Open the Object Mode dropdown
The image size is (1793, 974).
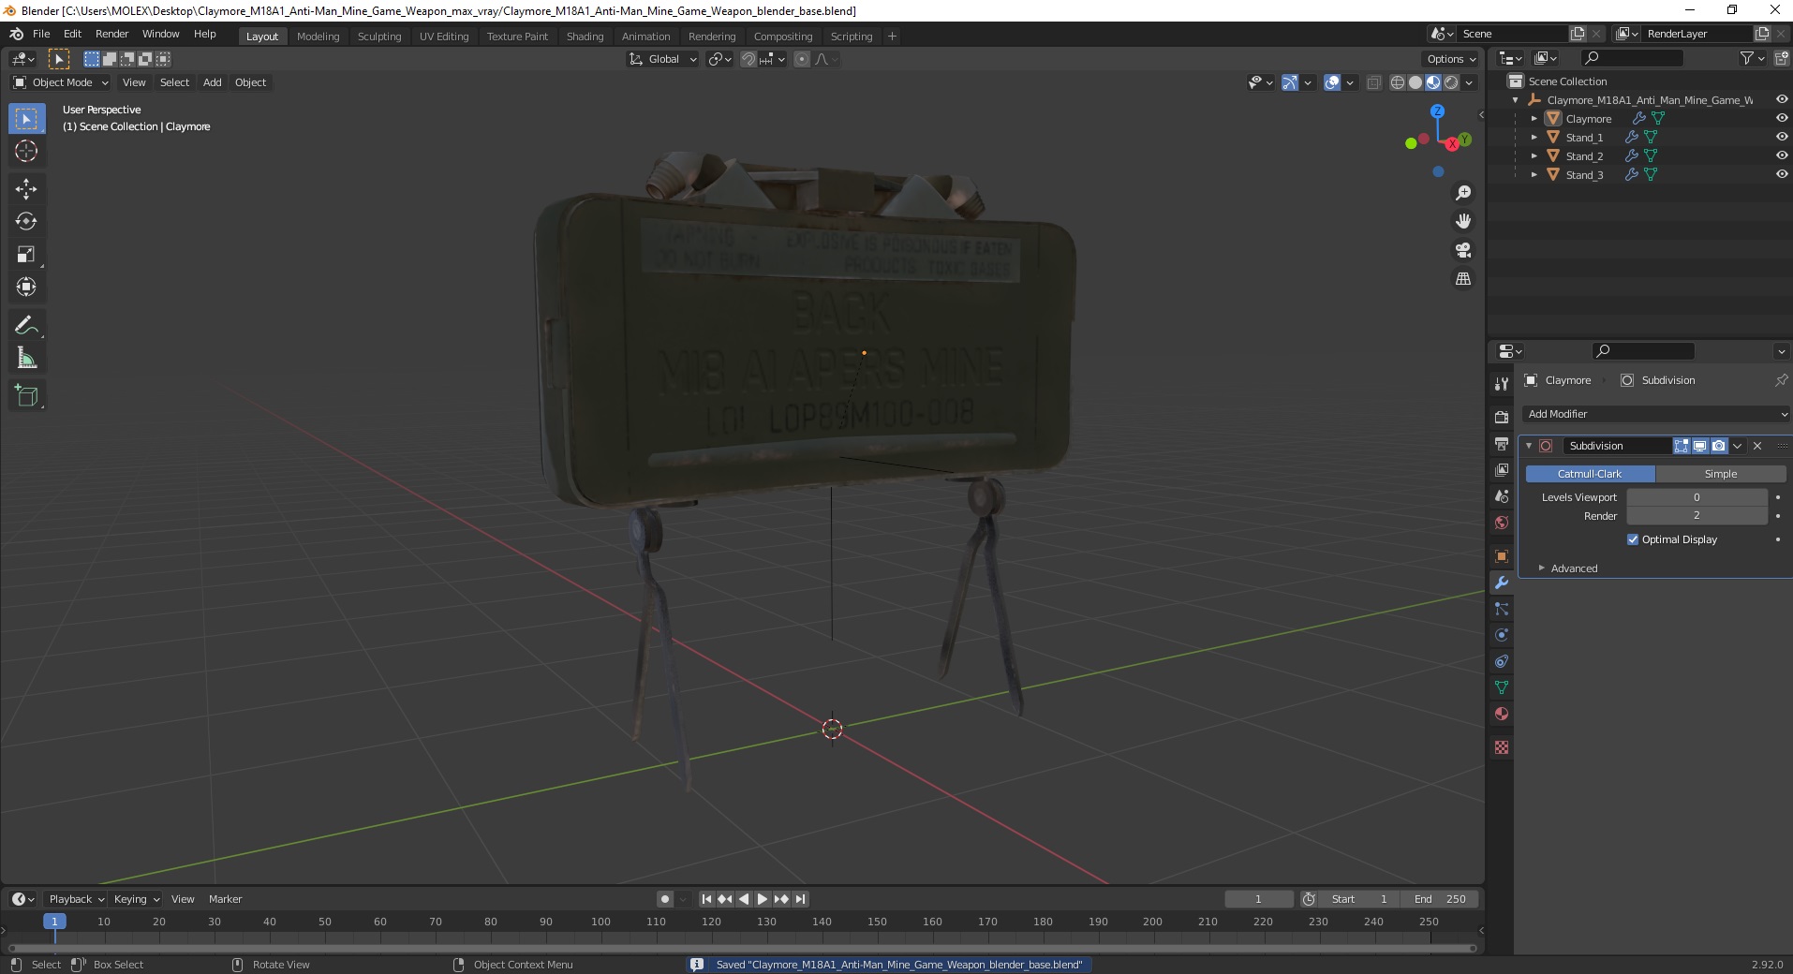tap(61, 82)
